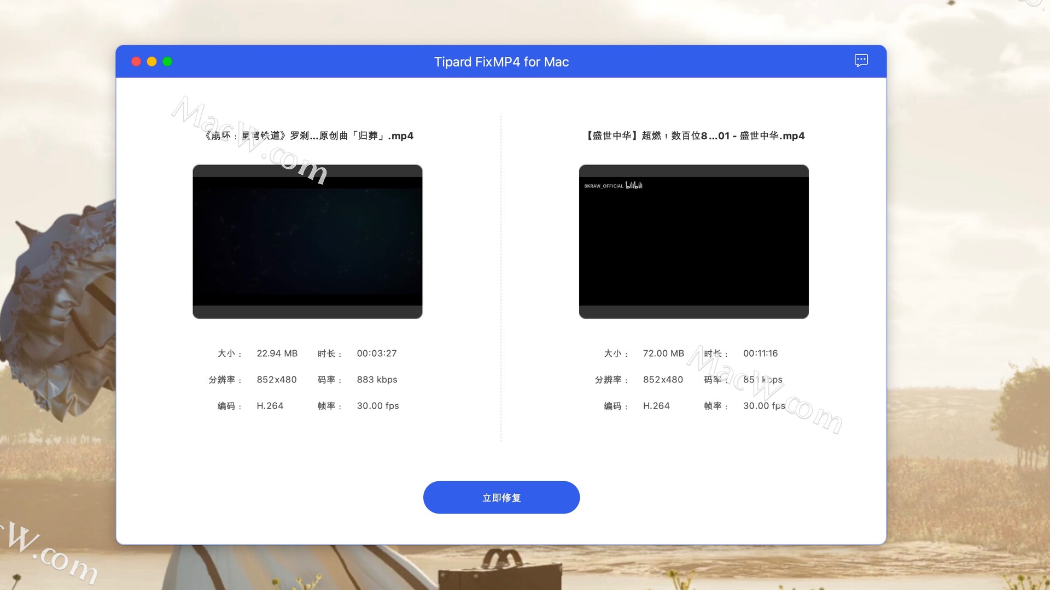
Task: Click the file name 【盛世中华】超燃 .mp4
Action: [x=694, y=135]
